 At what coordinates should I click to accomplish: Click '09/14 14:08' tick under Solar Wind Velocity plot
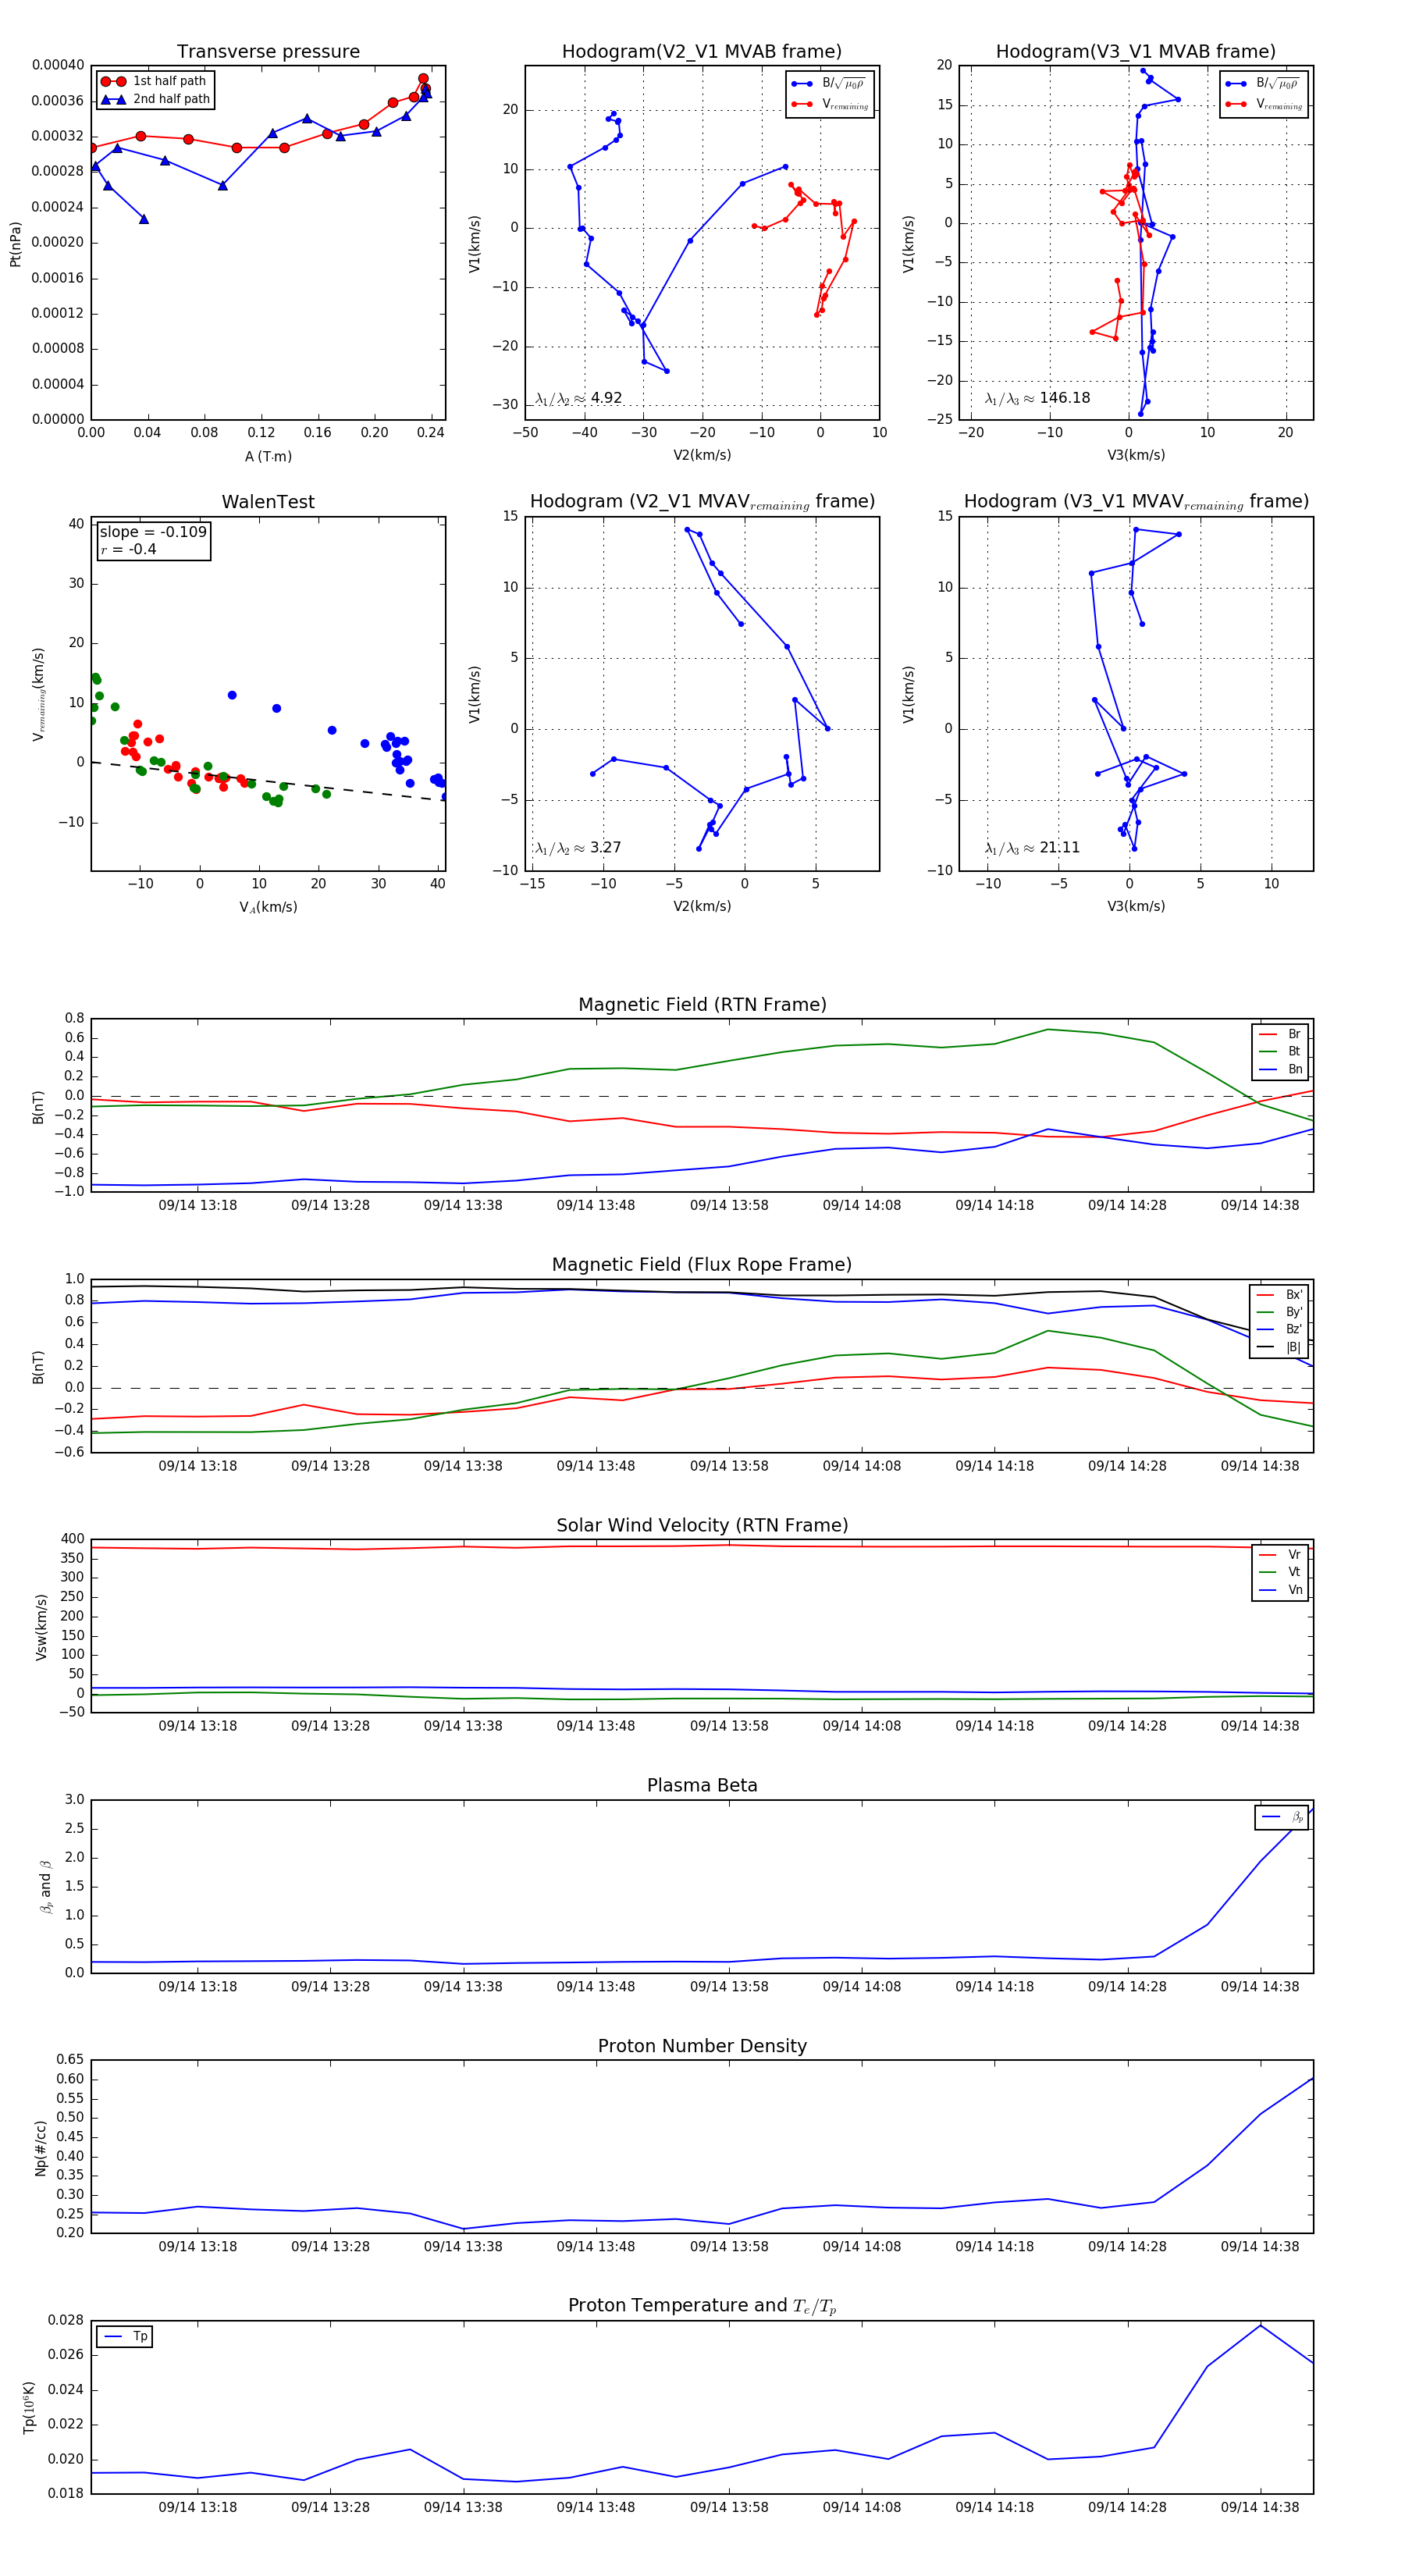[x=862, y=1726]
